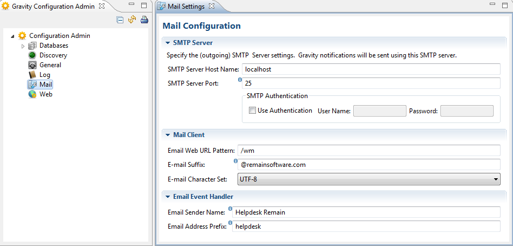This screenshot has height=246, width=513.
Task: Select the Discovery node icon
Action: point(32,55)
